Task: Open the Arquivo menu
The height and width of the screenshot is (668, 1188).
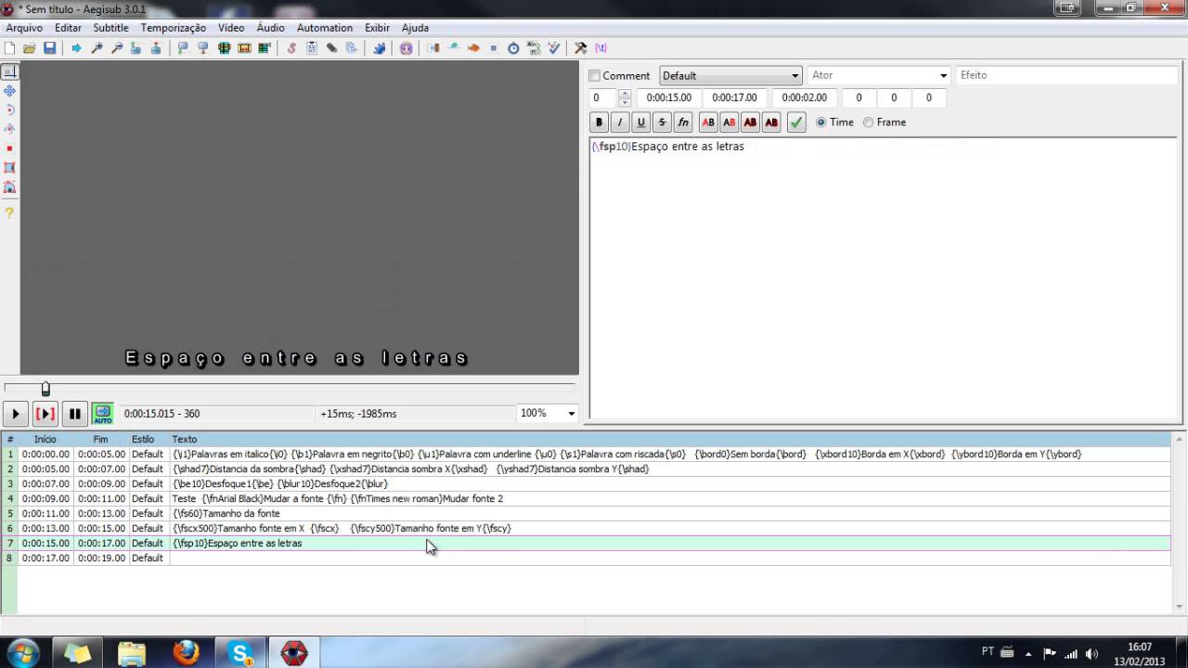Action: click(x=24, y=28)
